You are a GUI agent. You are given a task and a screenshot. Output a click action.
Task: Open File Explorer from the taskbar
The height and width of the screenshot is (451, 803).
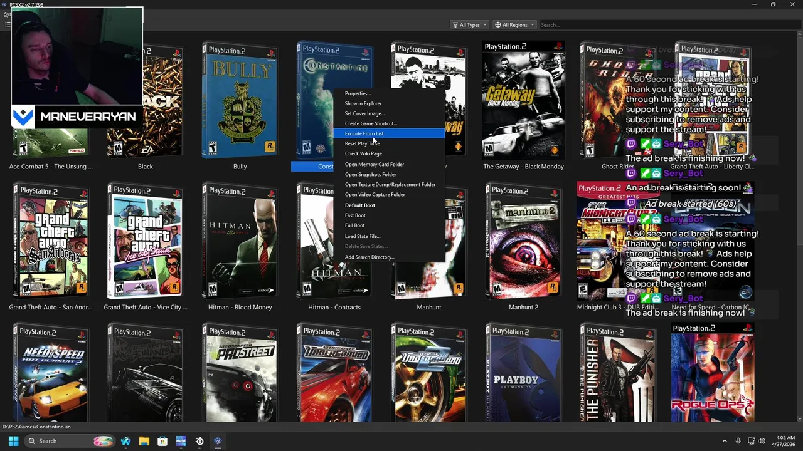click(144, 441)
